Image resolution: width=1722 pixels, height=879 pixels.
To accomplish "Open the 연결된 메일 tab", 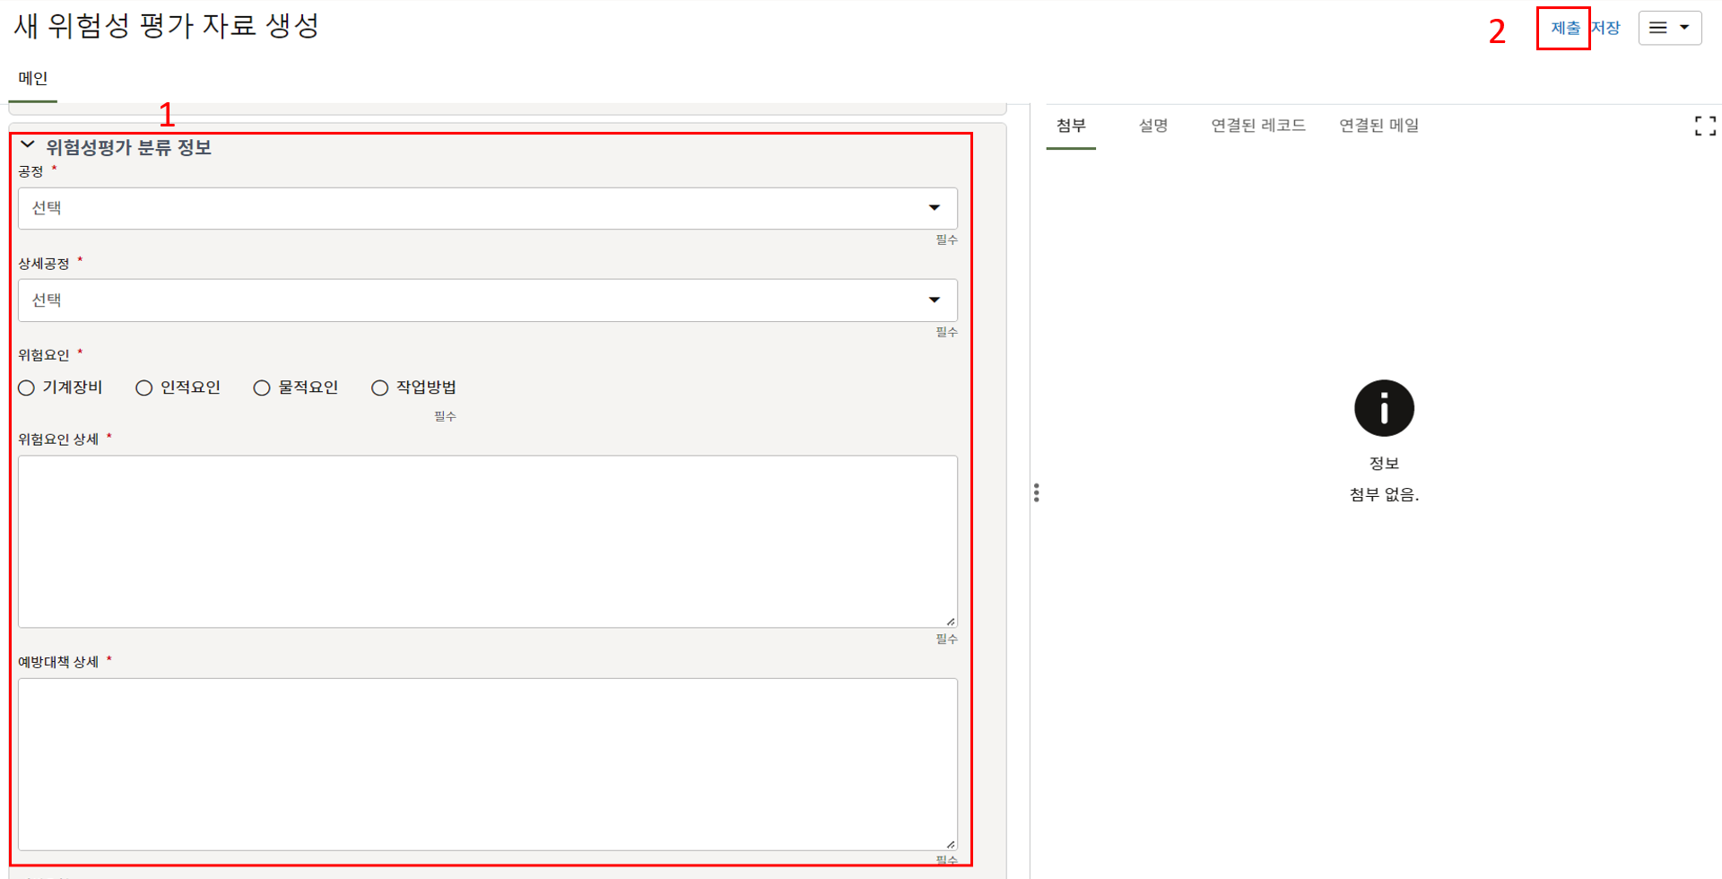I will pos(1378,126).
